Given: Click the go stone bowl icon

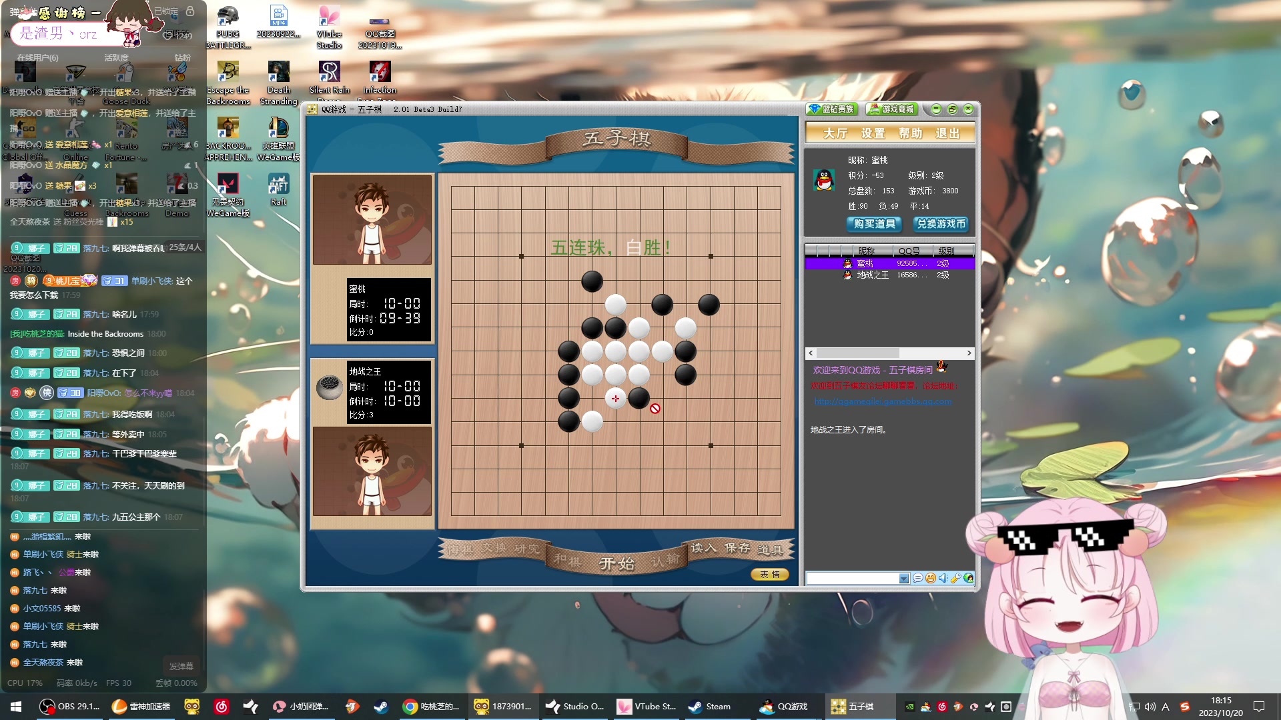Looking at the screenshot, I should tap(329, 387).
